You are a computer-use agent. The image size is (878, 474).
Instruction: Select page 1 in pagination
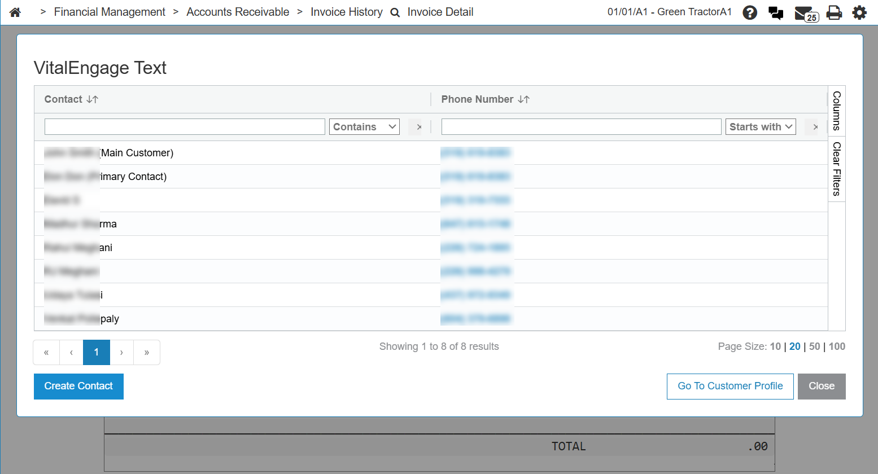coord(97,352)
